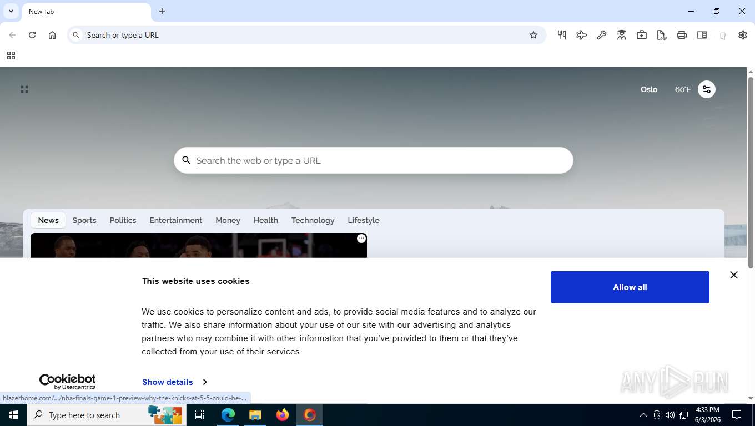
Task: Open a new browser tab
Action: click(162, 11)
